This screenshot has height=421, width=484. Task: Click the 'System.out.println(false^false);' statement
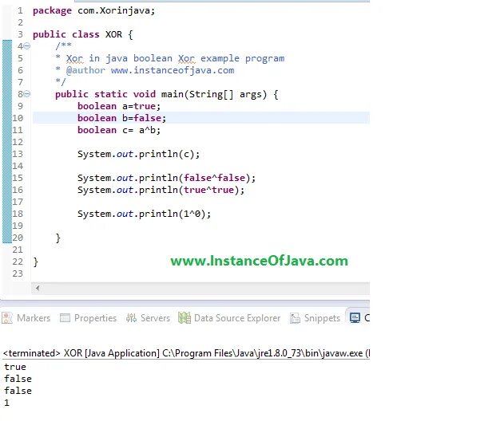coord(167,178)
